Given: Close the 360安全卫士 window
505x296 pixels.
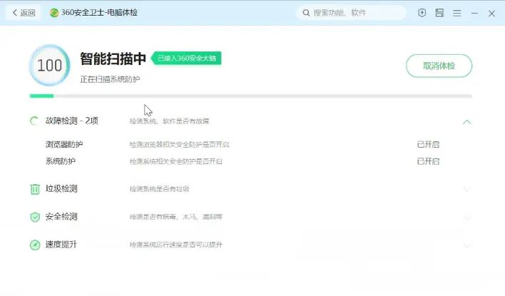Looking at the screenshot, I should pyautogui.click(x=491, y=14).
